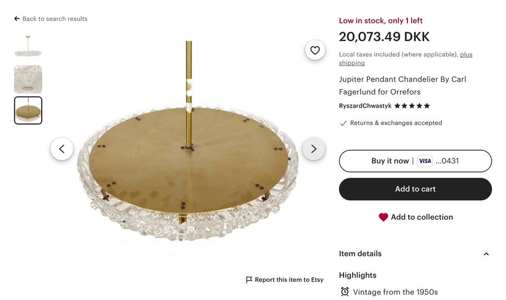Click Add to collection text

pos(422,217)
